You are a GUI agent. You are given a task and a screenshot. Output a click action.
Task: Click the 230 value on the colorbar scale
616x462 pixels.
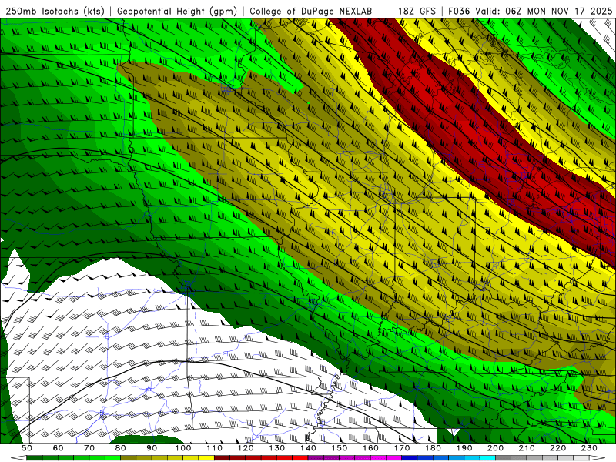pos(589,448)
